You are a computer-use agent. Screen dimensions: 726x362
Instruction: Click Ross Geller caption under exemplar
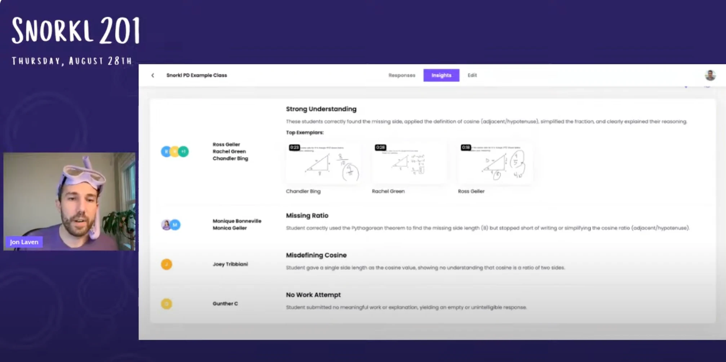[x=471, y=191]
